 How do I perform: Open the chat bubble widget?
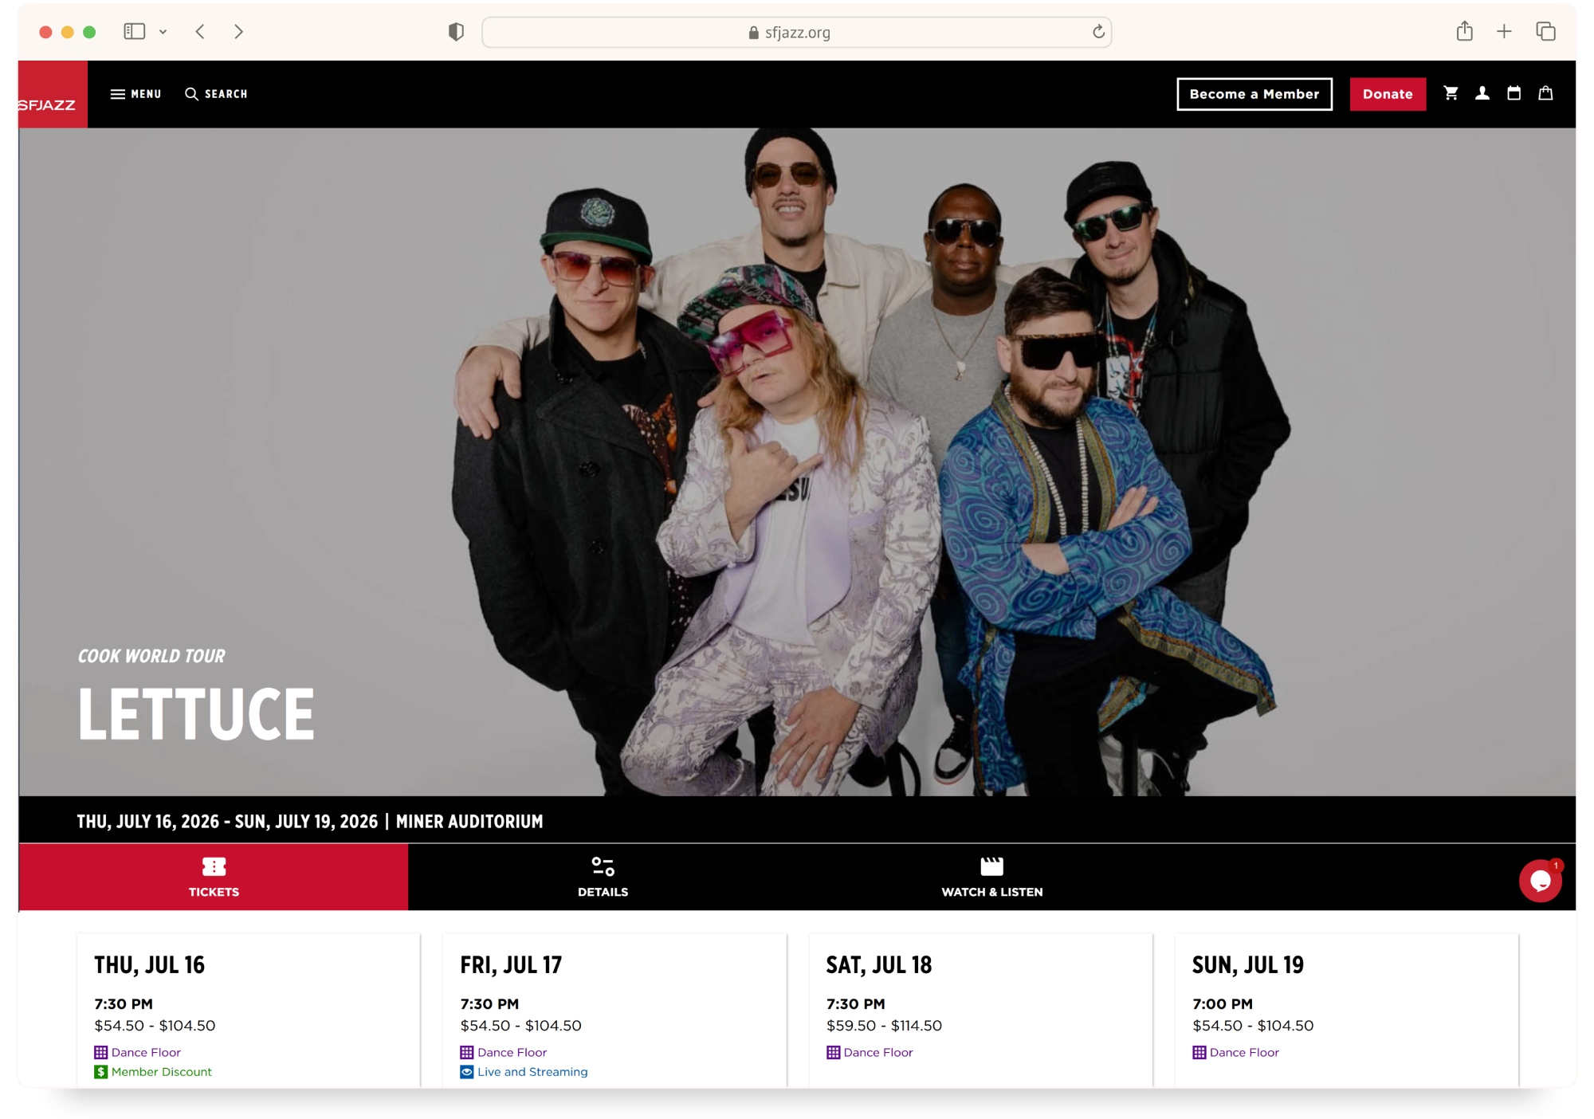pyautogui.click(x=1541, y=881)
